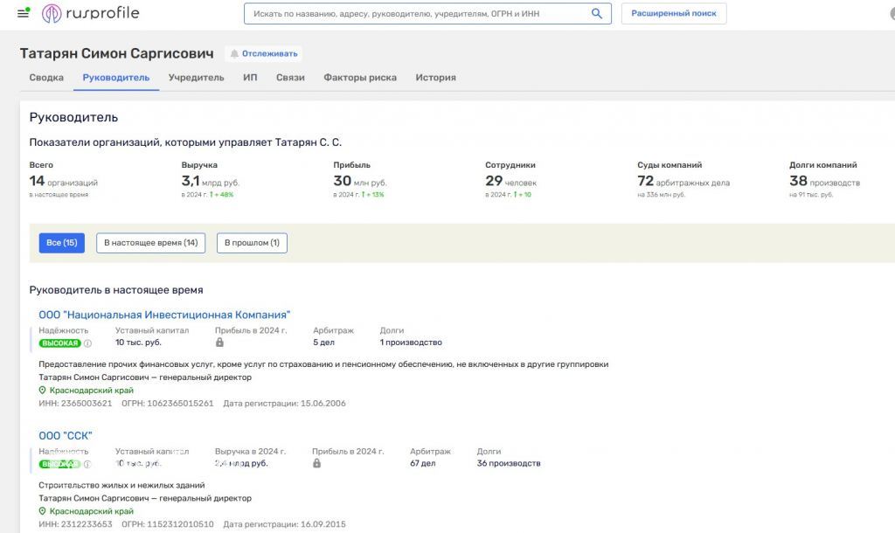Open reliability info icon for Национальная Инвестиционная Компания

(87, 343)
